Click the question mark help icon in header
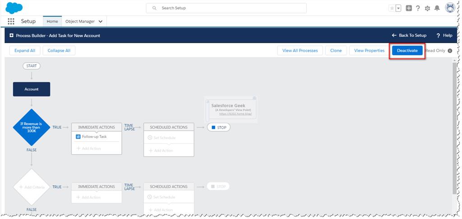Image resolution: width=462 pixels, height=219 pixels. click(418, 8)
